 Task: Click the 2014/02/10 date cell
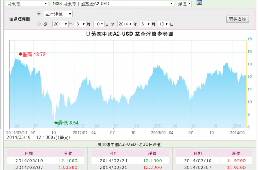198,160
